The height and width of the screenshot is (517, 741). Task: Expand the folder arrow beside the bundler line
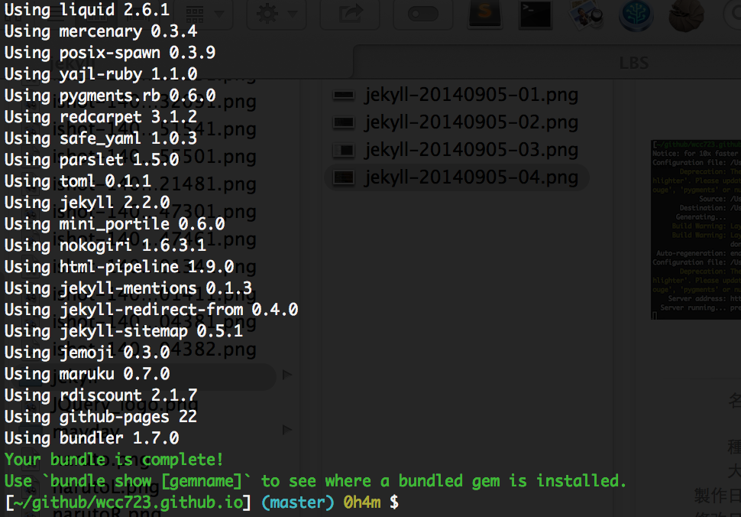(286, 430)
